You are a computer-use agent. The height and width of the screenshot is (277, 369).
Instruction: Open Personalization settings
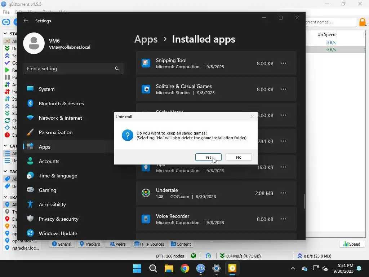click(55, 132)
